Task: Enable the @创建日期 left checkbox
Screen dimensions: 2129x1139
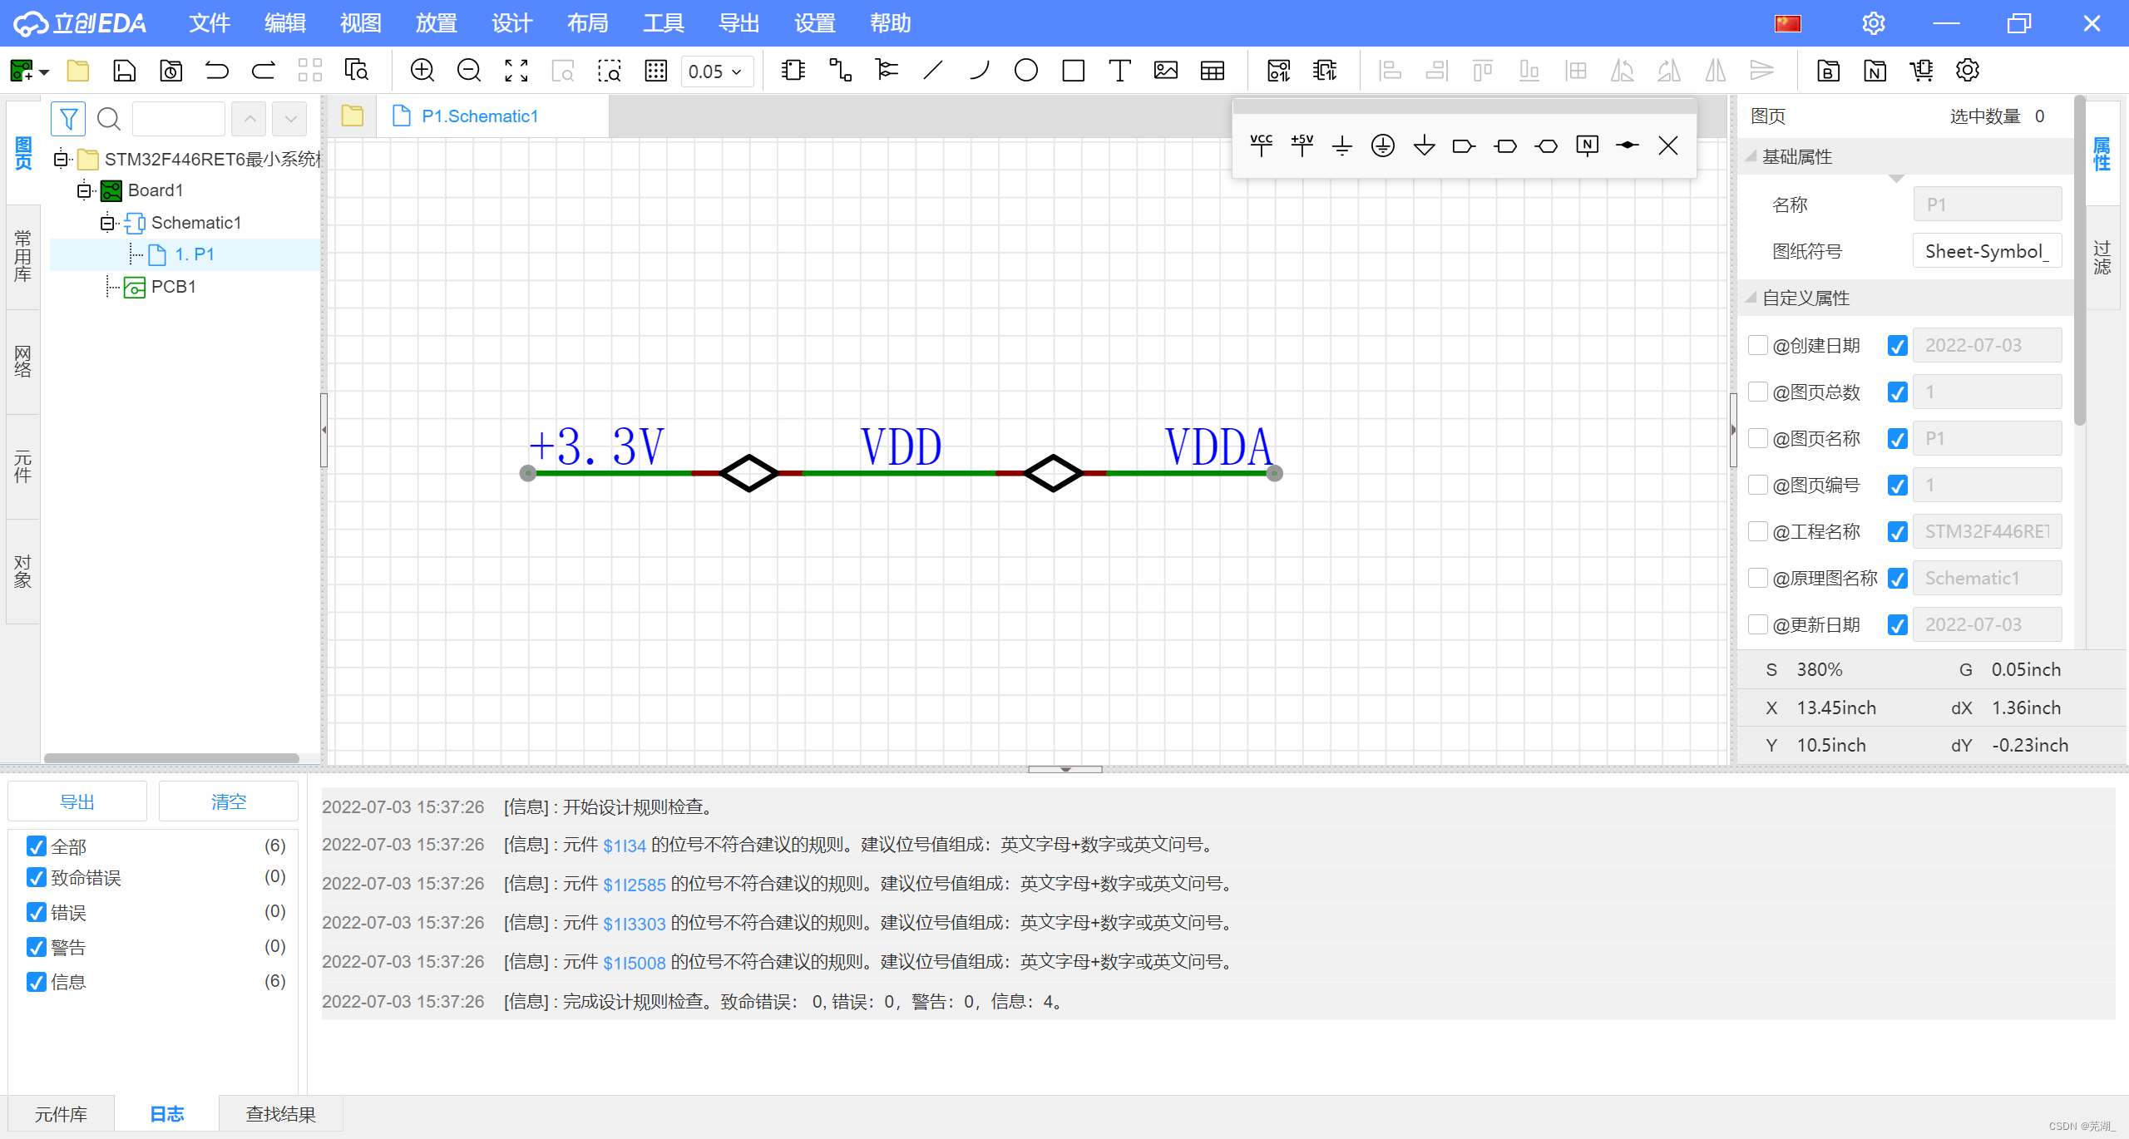Action: coord(1758,345)
